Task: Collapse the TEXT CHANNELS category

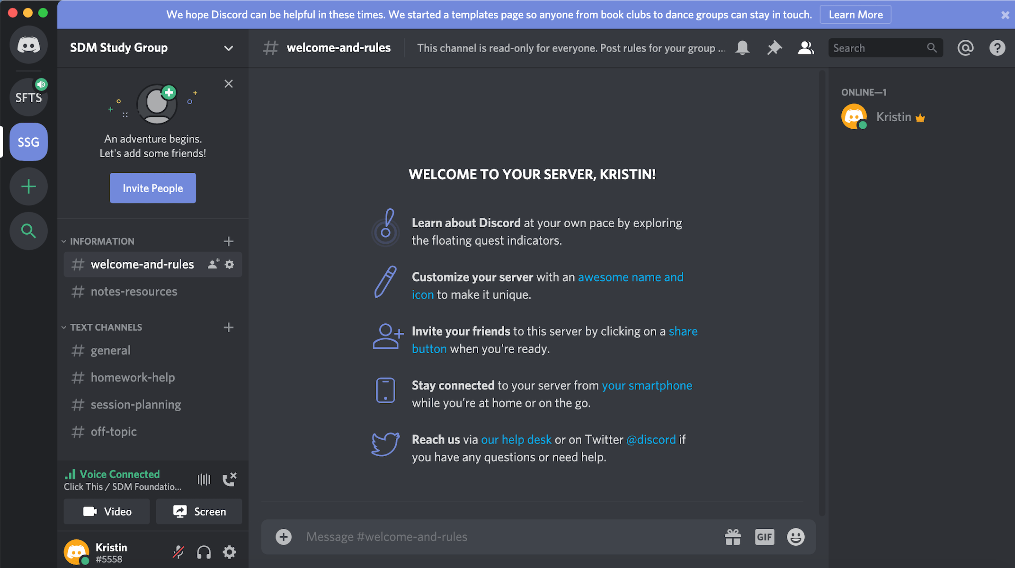Action: (106, 328)
